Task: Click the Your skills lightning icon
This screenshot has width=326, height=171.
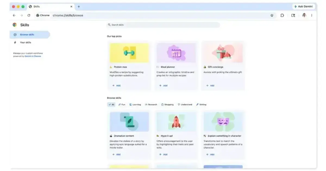Action: (15, 42)
